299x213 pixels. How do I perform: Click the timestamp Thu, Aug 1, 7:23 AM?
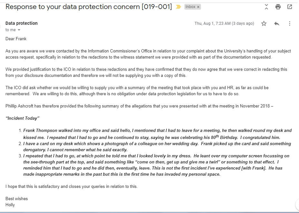click(212, 23)
